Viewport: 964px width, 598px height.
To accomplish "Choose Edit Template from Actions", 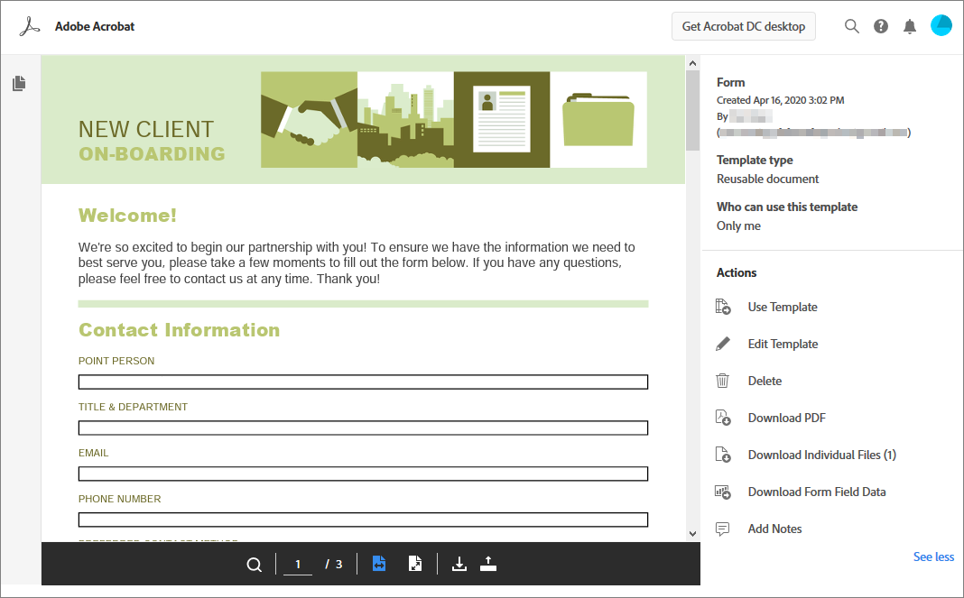I will pos(782,344).
